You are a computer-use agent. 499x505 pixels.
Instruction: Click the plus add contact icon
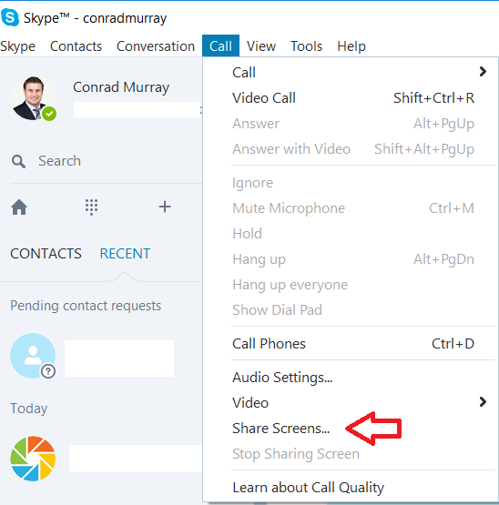pyautogui.click(x=165, y=207)
